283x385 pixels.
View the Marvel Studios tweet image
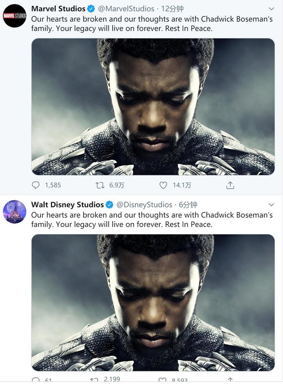[x=153, y=107]
